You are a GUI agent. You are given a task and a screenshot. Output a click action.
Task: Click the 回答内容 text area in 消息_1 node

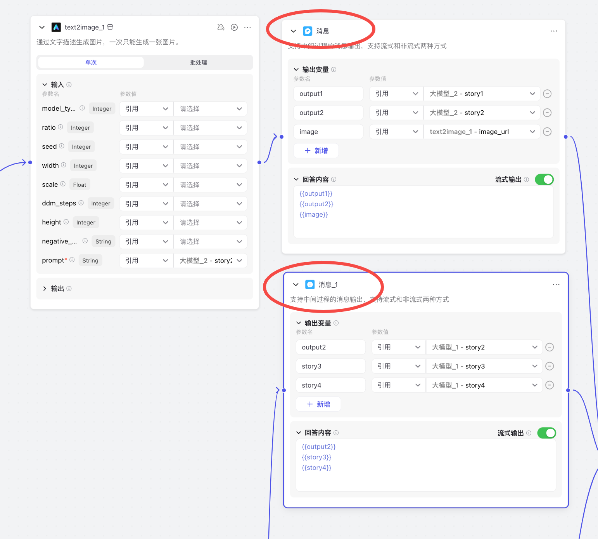426,465
